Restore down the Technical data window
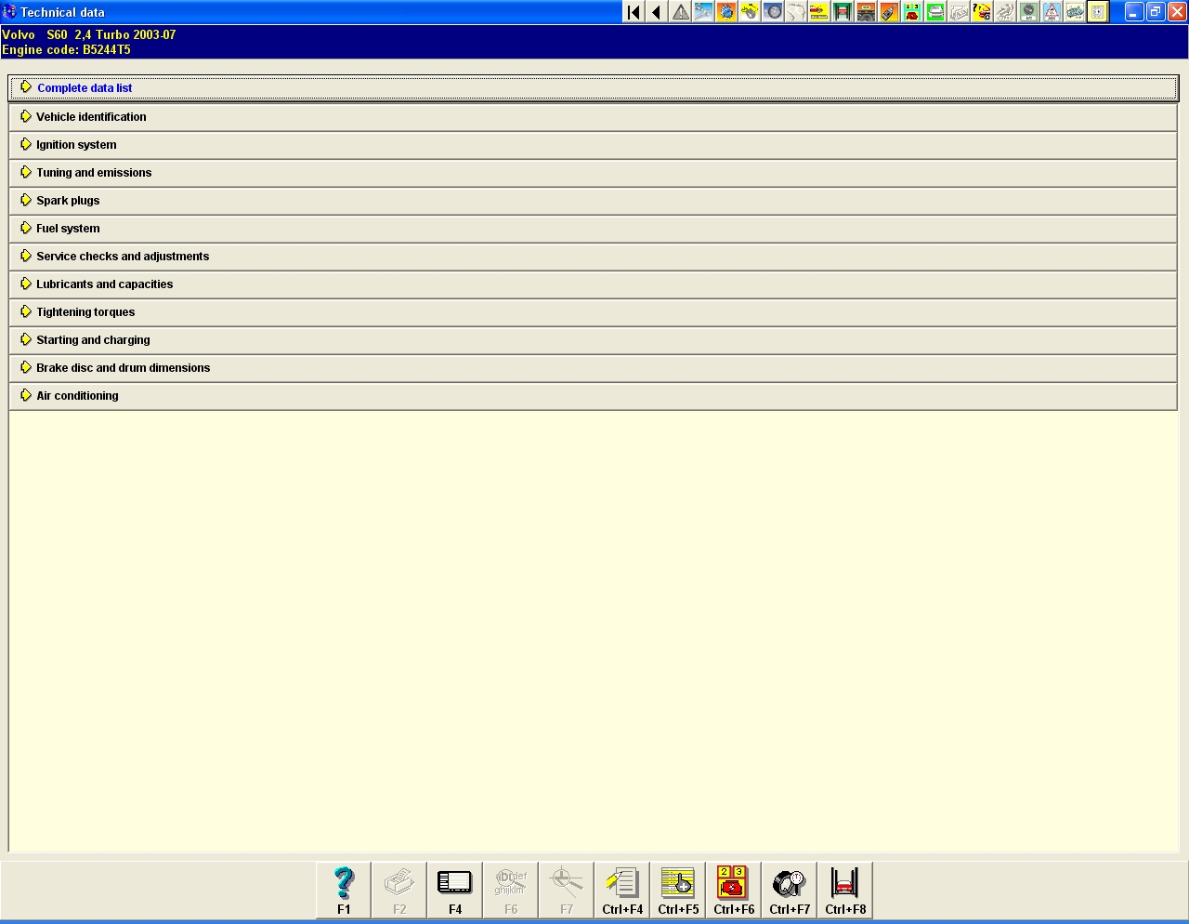Viewport: 1189px width, 924px height. [x=1156, y=12]
